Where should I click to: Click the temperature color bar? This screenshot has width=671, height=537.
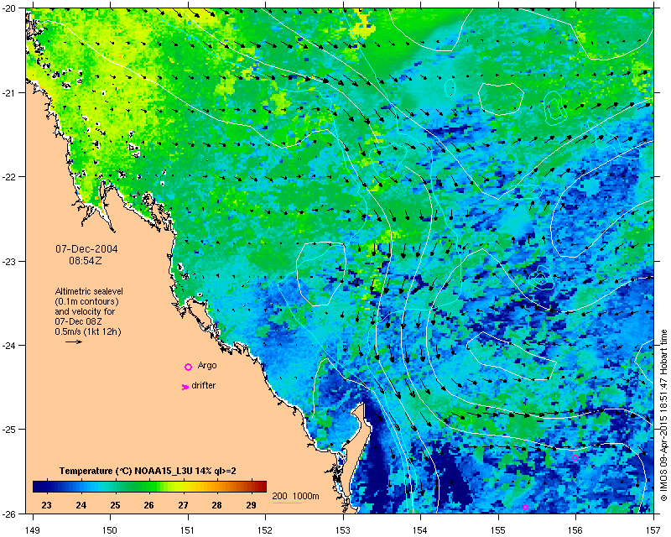coord(150,487)
